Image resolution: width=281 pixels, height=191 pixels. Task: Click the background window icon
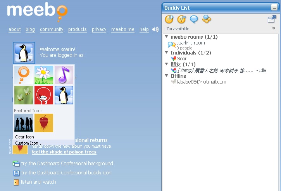[x=16, y=164]
